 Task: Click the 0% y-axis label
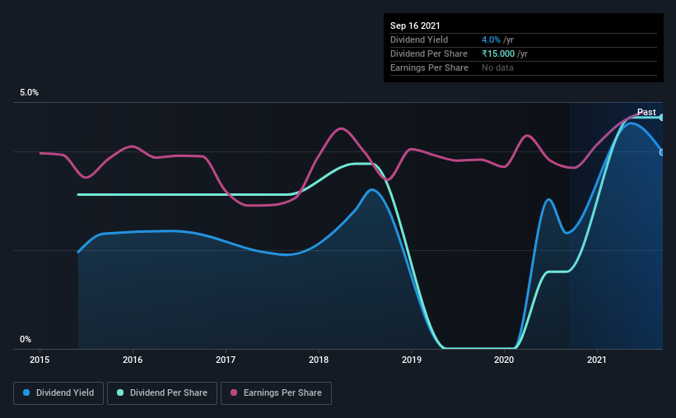coord(26,340)
